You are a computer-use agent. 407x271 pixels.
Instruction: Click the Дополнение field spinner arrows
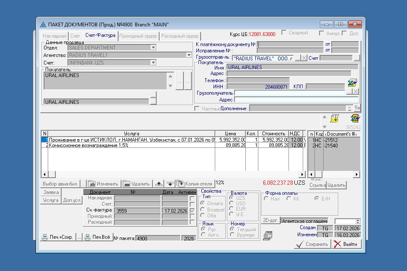(350, 108)
